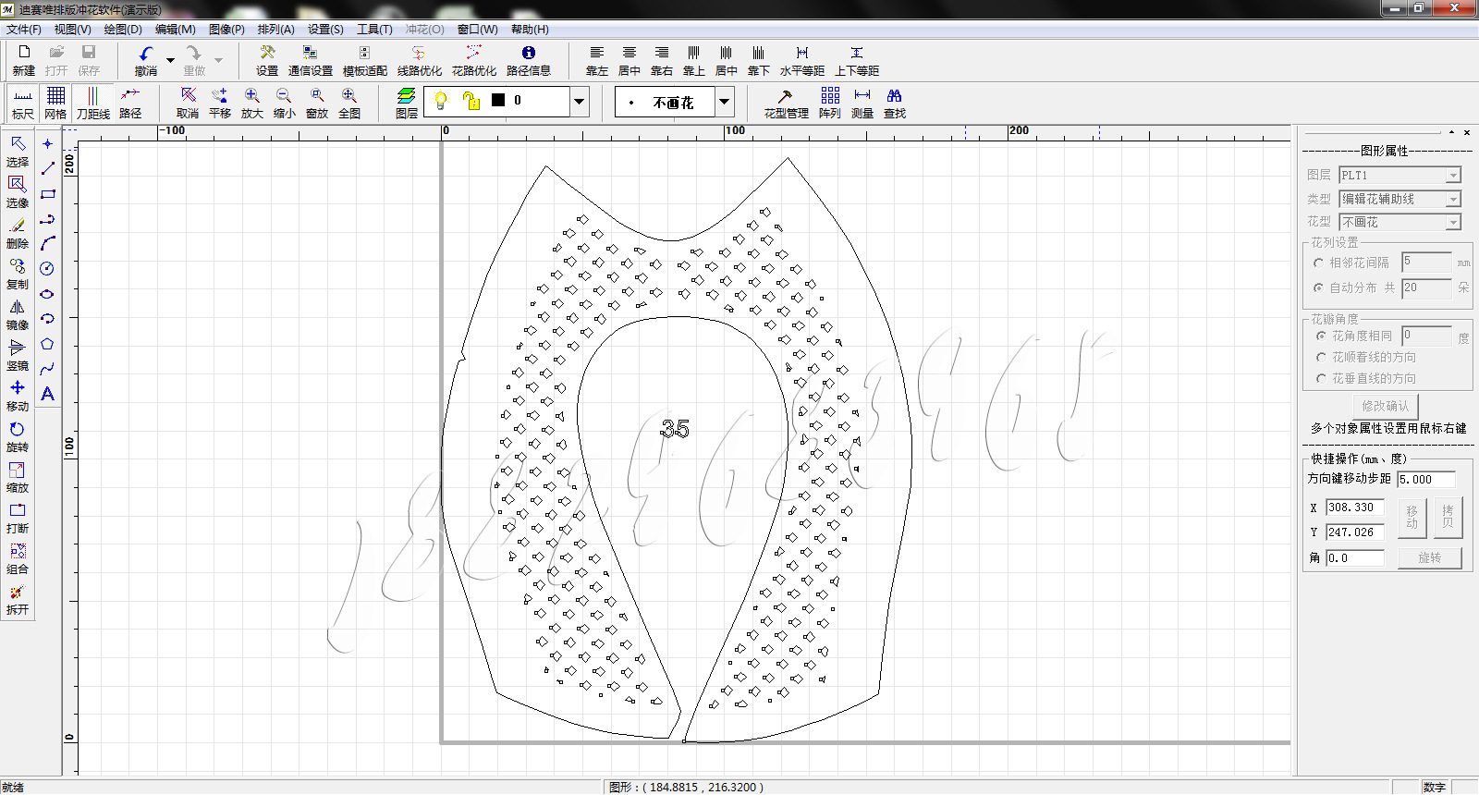
Task: Choose the text drawing tool (A)
Action: click(47, 394)
